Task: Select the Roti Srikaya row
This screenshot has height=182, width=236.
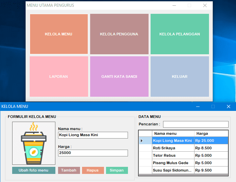Action: coord(173,148)
